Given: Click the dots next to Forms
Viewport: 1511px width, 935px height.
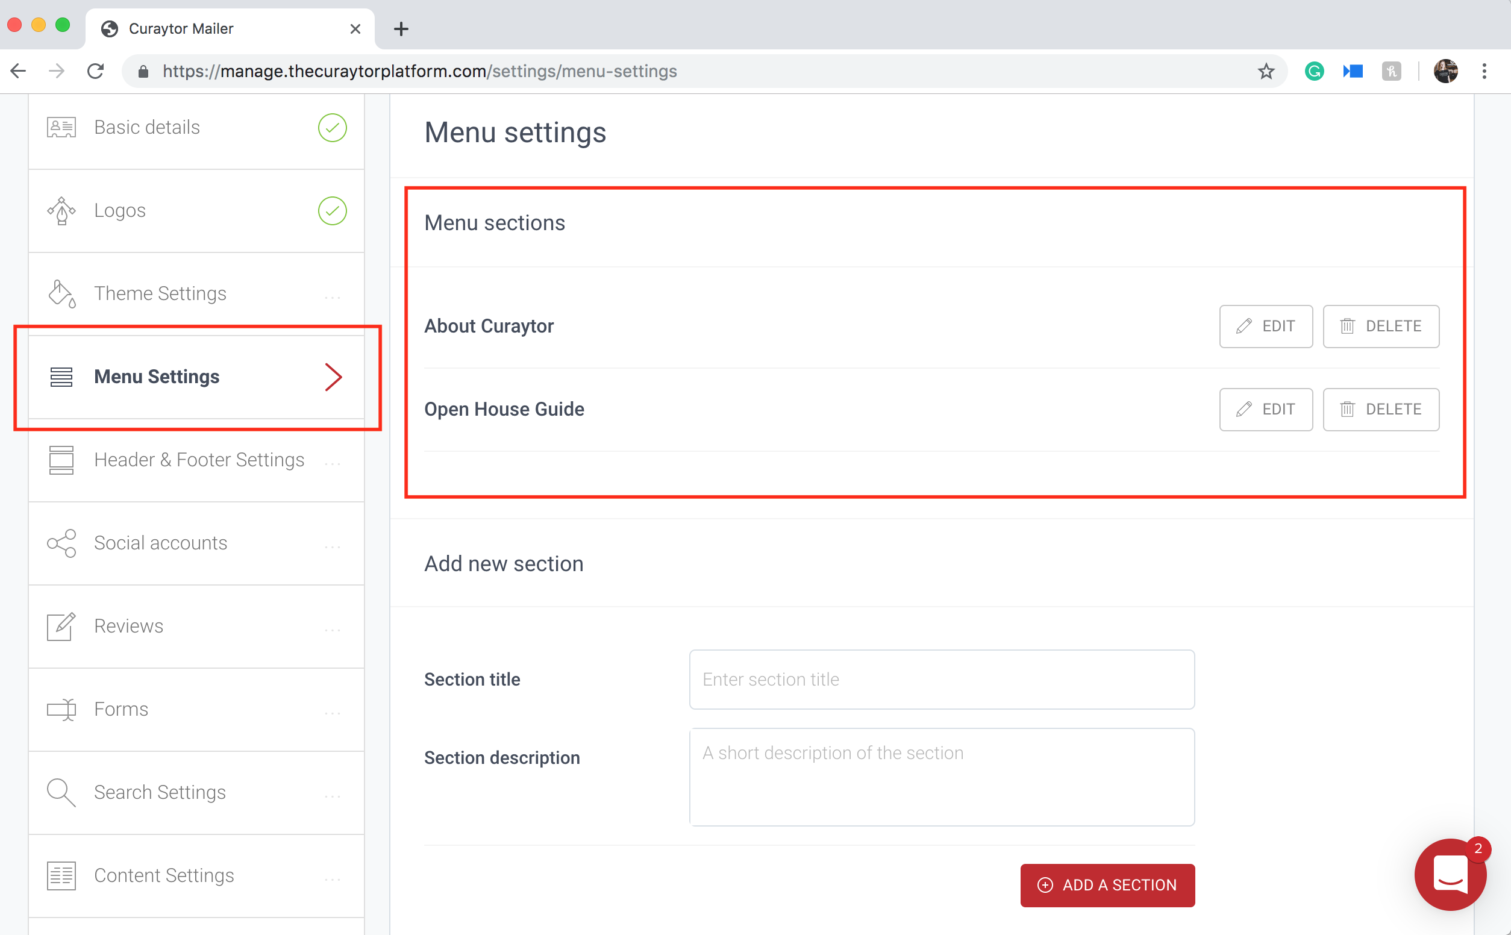Looking at the screenshot, I should [333, 714].
